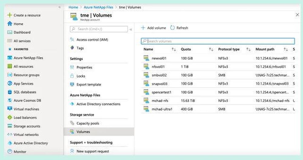Open the Resource groups icon in favorites
Viewport: 303px width, 160px height.
coord(10,75)
